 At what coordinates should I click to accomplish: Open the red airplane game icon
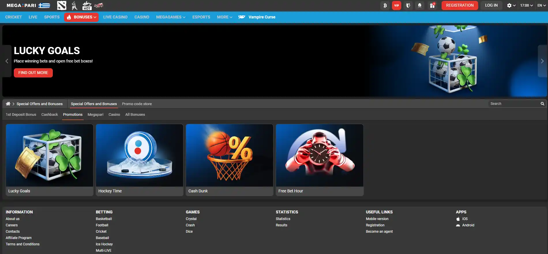pyautogui.click(x=99, y=5)
